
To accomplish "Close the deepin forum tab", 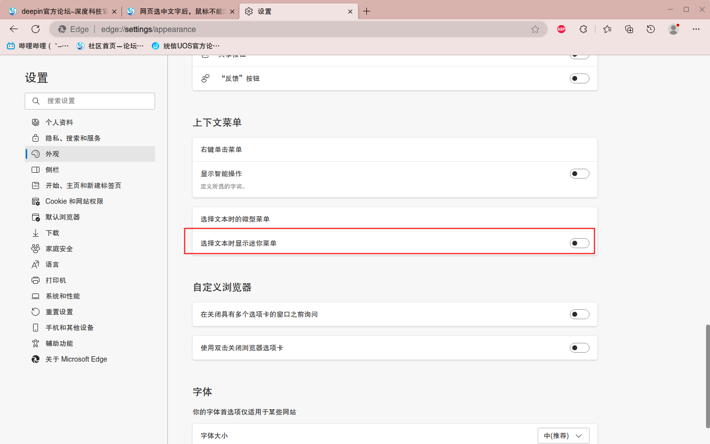I will click(114, 11).
